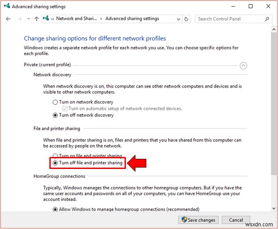Image resolution: width=278 pixels, height=229 pixels.
Task: Focus the Search Control Panel field
Action: point(234,19)
